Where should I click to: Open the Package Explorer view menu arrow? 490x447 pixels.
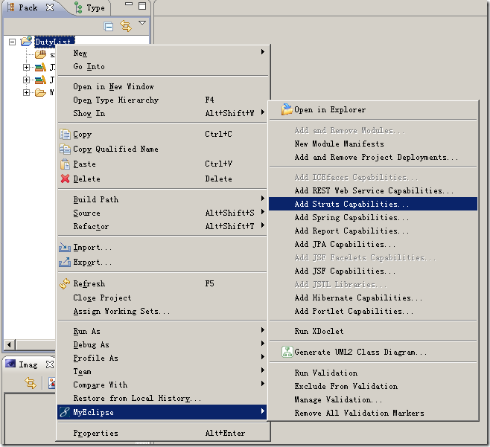(142, 24)
